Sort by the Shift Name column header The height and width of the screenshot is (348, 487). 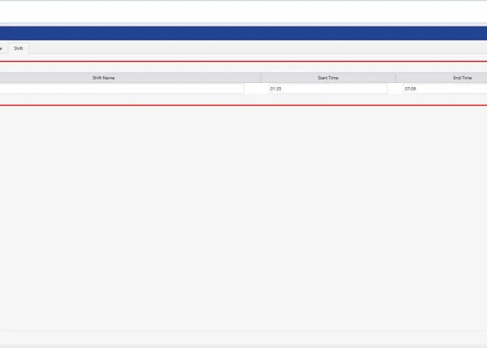click(103, 78)
